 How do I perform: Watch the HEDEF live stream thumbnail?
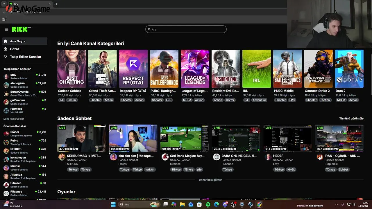pos(288,138)
